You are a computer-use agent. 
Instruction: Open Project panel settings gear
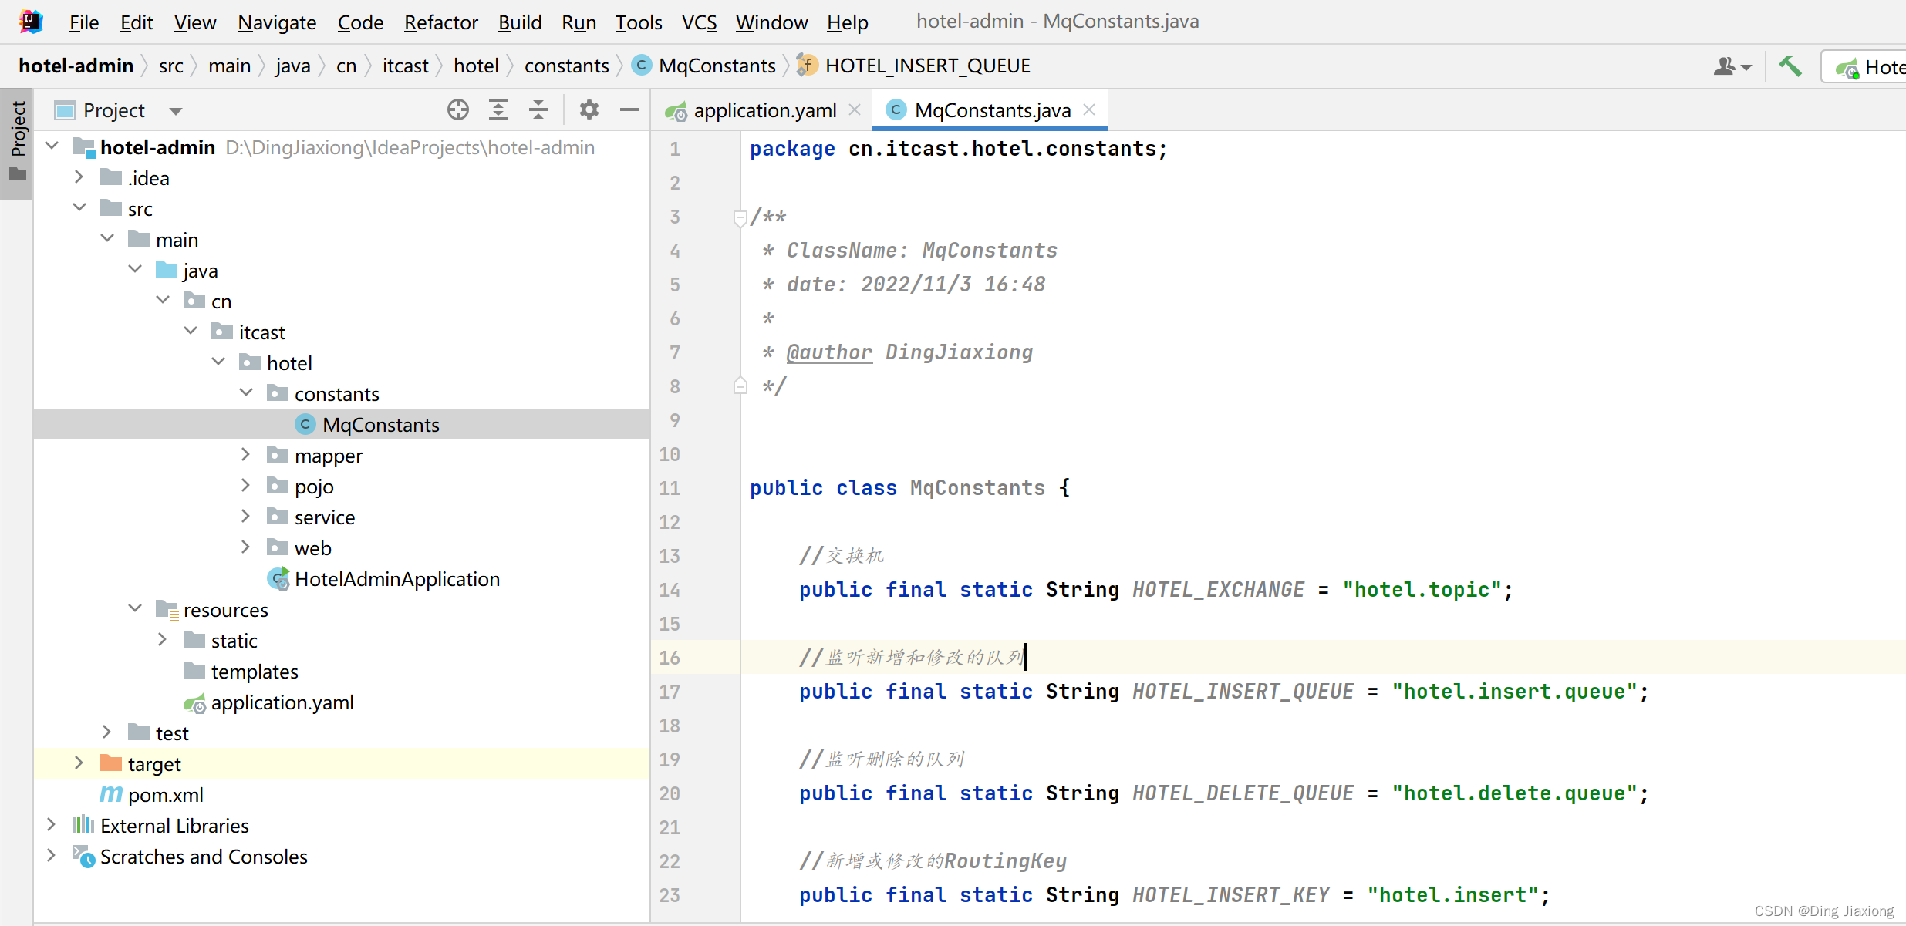(x=589, y=110)
